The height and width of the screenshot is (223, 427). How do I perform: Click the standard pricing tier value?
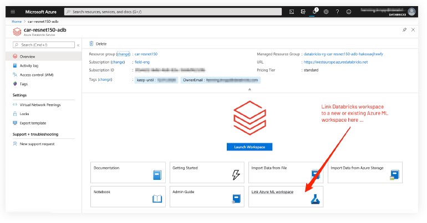(x=311, y=70)
